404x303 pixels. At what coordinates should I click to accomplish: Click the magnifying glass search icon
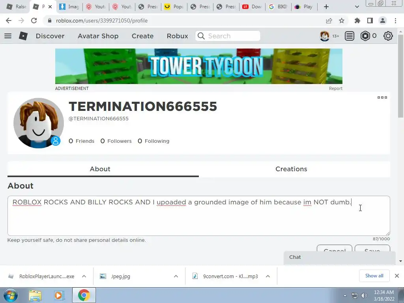(201, 36)
